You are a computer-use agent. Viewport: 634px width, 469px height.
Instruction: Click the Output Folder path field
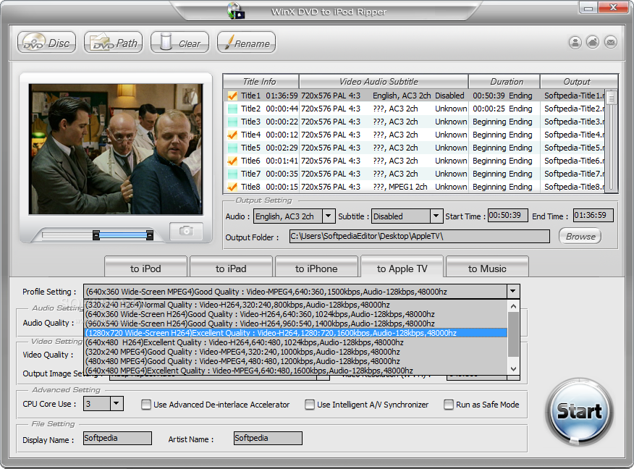click(419, 236)
